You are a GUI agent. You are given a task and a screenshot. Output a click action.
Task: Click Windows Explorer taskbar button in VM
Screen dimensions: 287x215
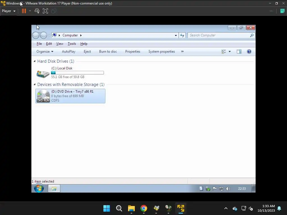[54, 188]
